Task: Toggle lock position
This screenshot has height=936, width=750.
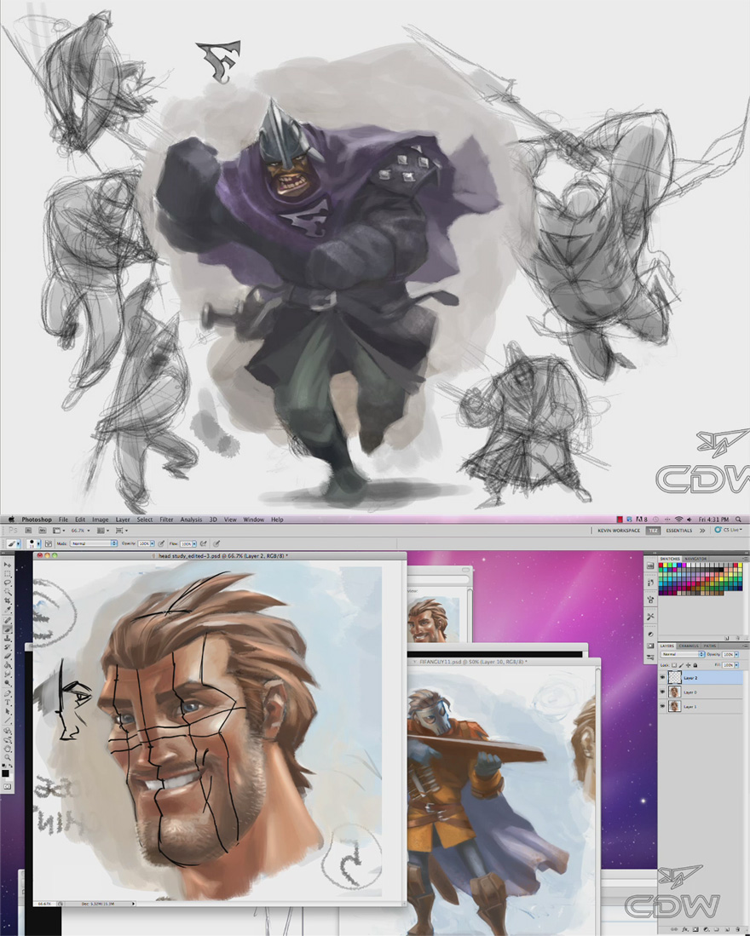Action: point(688,665)
